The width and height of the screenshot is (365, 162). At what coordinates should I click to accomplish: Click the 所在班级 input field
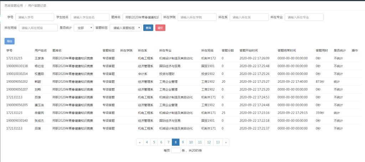pos(38,28)
